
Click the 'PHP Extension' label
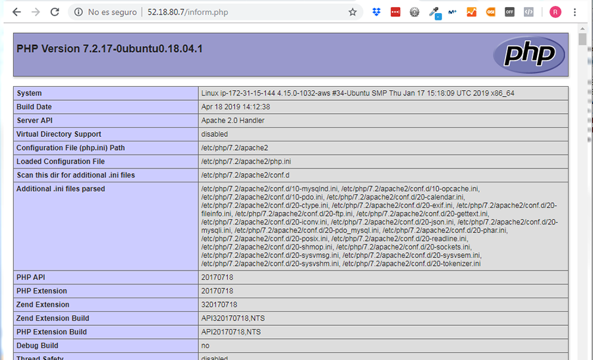point(42,291)
